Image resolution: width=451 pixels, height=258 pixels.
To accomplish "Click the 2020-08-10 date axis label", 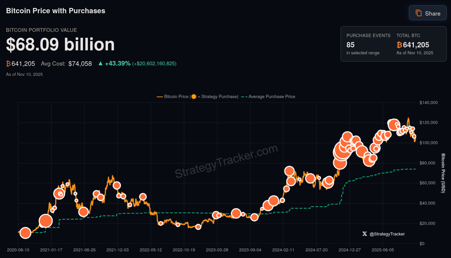I will tap(18, 250).
